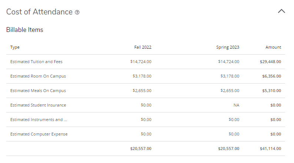
Task: Click the Cost of Attendance heading
Action: point(39,12)
